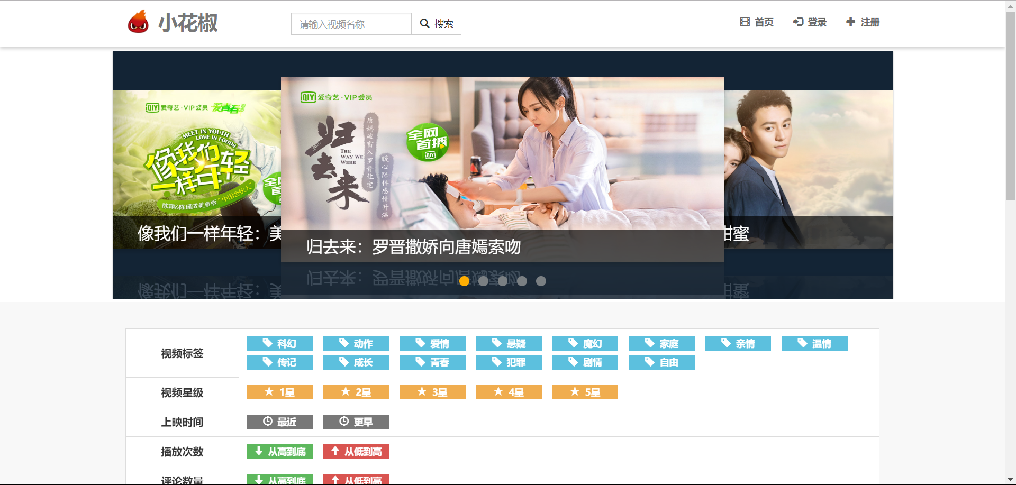Image resolution: width=1016 pixels, height=485 pixels.
Task: Filter by 成长 tag
Action: coord(356,362)
